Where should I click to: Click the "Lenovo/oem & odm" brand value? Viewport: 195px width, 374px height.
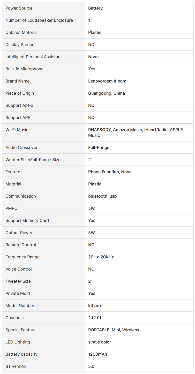click(x=107, y=81)
